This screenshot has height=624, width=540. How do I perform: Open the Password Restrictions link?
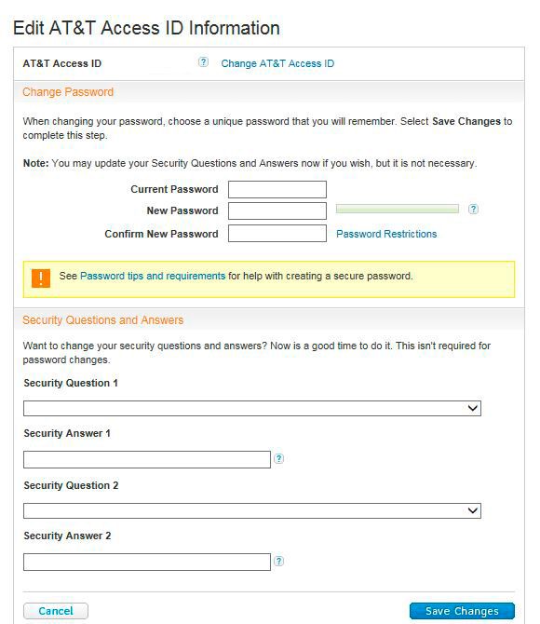tap(386, 234)
